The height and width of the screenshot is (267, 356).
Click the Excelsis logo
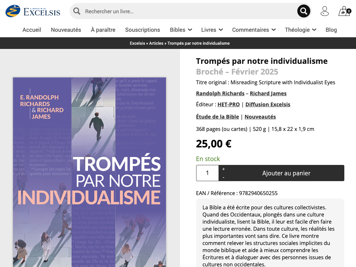tap(33, 11)
